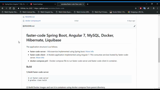Close the senolatac/faster-code tab
160x90 pixels.
pyautogui.click(x=83, y=4)
